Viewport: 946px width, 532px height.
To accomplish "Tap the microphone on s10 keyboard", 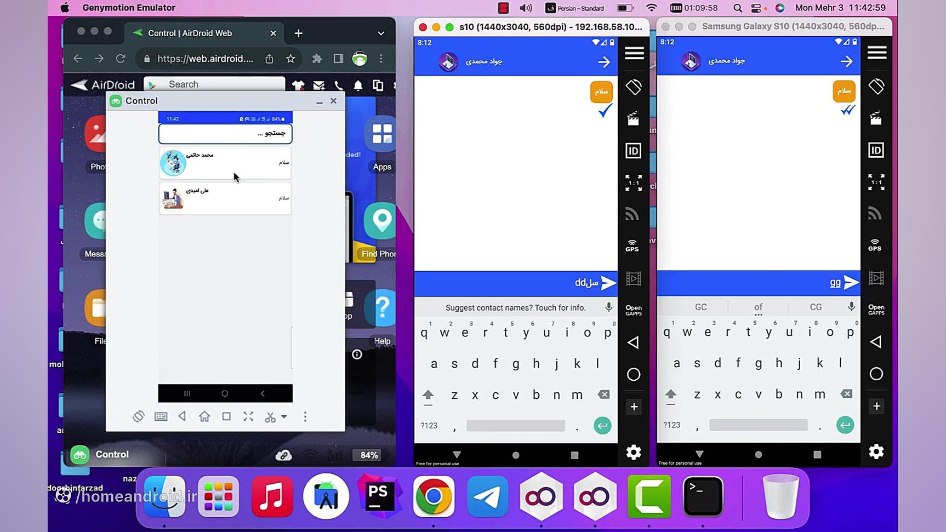I will 608,307.
